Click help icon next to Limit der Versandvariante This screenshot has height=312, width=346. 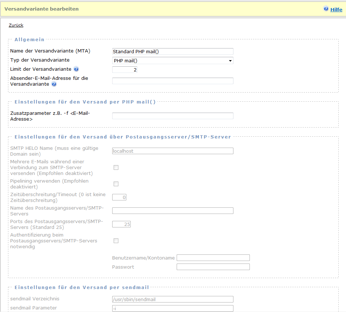76,69
